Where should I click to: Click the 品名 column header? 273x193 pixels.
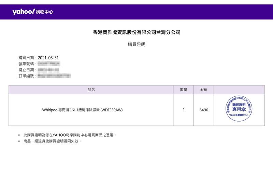[91, 90]
